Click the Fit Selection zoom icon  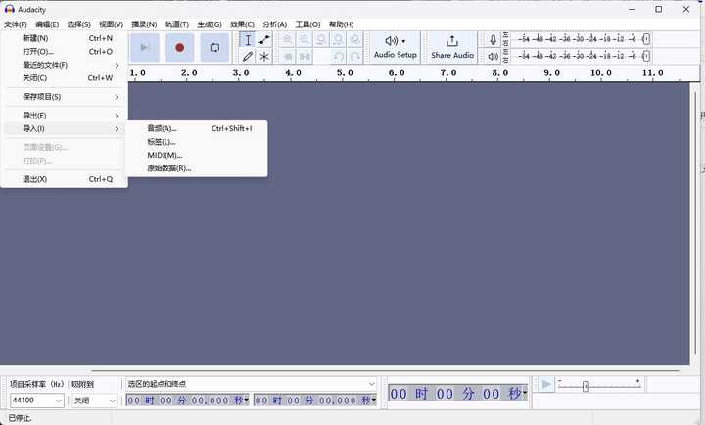coord(321,39)
